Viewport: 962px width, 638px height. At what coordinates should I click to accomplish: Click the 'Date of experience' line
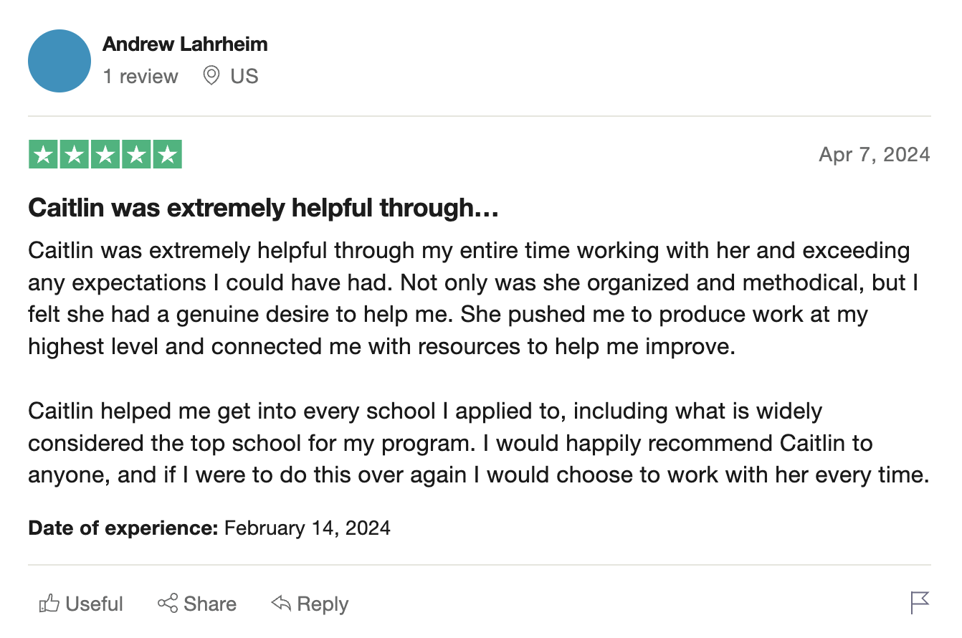tap(209, 529)
